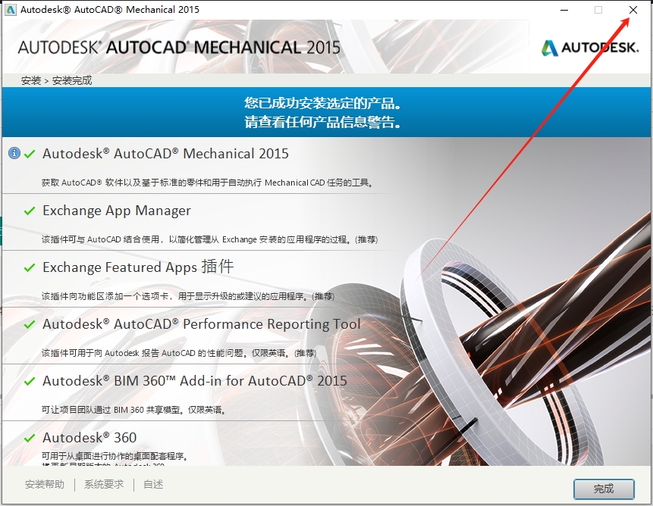Select the BIM 360 Add-in for AutoCAD title
The width and height of the screenshot is (653, 506).
point(195,381)
